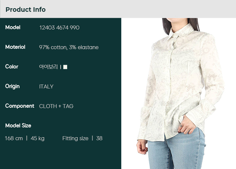Click the Fitting size label
This screenshot has height=169, width=236.
[75, 138]
